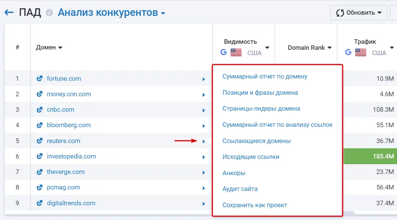Screen dimensions: 397x220
Task: Click US flag in Трафик column header
Action: tap(360, 52)
